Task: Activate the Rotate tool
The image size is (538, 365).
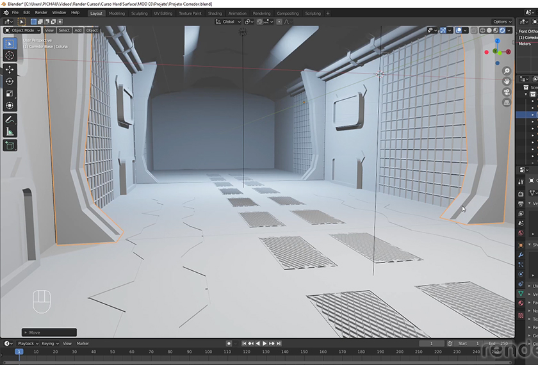Action: pyautogui.click(x=10, y=81)
